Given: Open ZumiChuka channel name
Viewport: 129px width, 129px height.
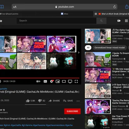Looking at the screenshot, I should click(117, 36).
